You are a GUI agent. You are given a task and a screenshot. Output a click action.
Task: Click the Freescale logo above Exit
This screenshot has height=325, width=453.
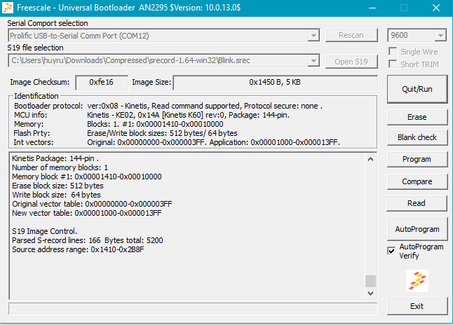tap(417, 281)
